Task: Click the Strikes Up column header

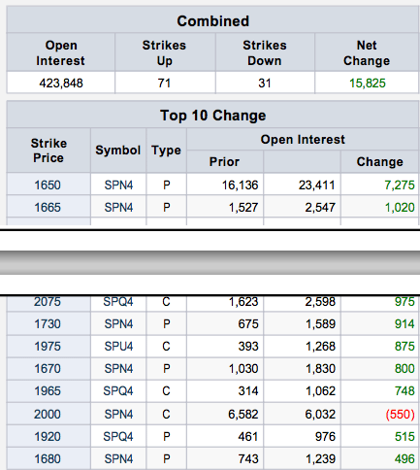Action: click(165, 52)
